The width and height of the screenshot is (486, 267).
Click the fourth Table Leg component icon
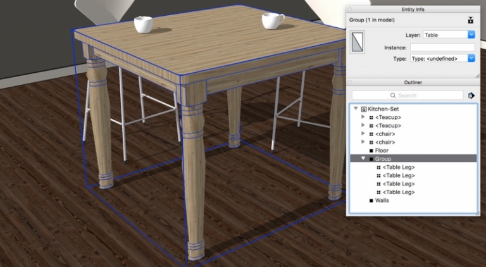pos(378,193)
